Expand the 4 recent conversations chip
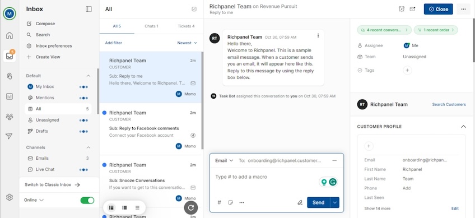Viewport: 475px width, 218px height. click(x=384, y=30)
